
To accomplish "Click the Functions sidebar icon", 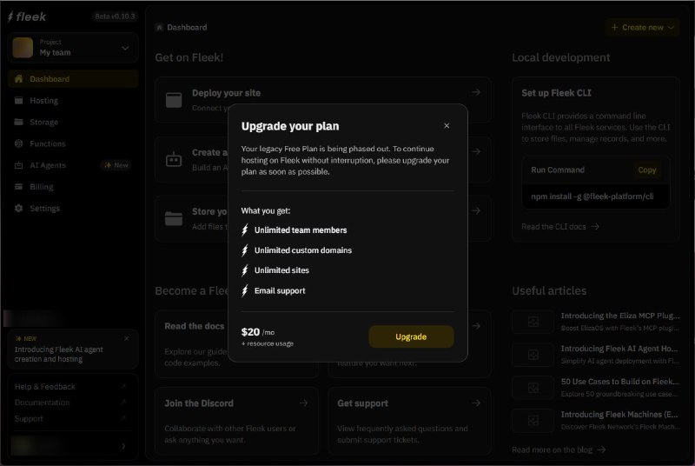I will [19, 144].
